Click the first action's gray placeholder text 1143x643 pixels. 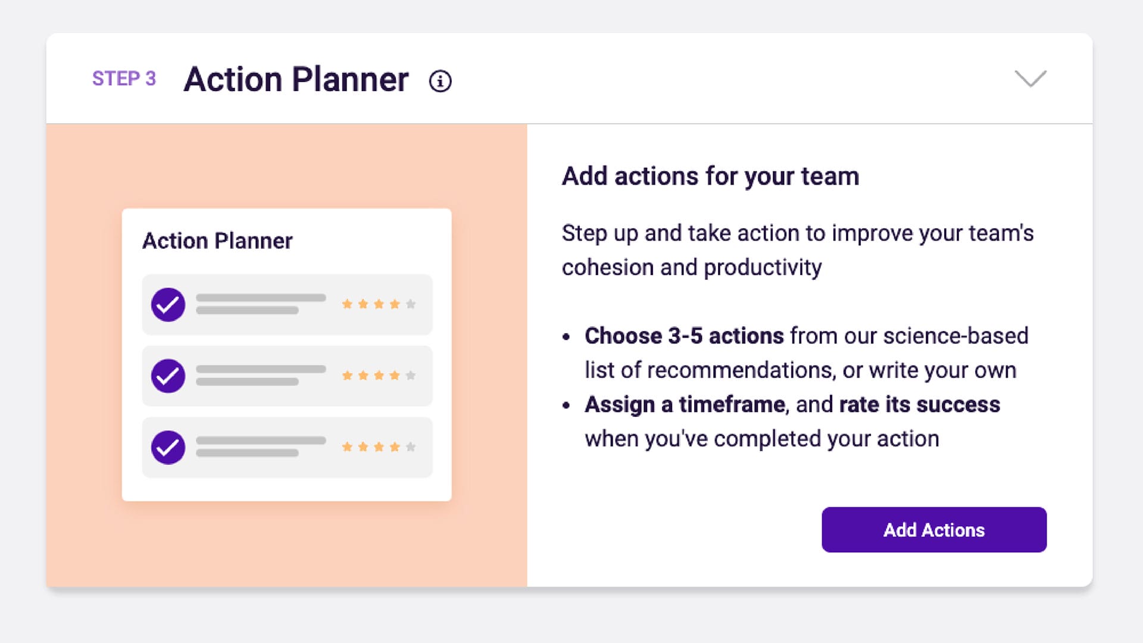[x=260, y=304]
